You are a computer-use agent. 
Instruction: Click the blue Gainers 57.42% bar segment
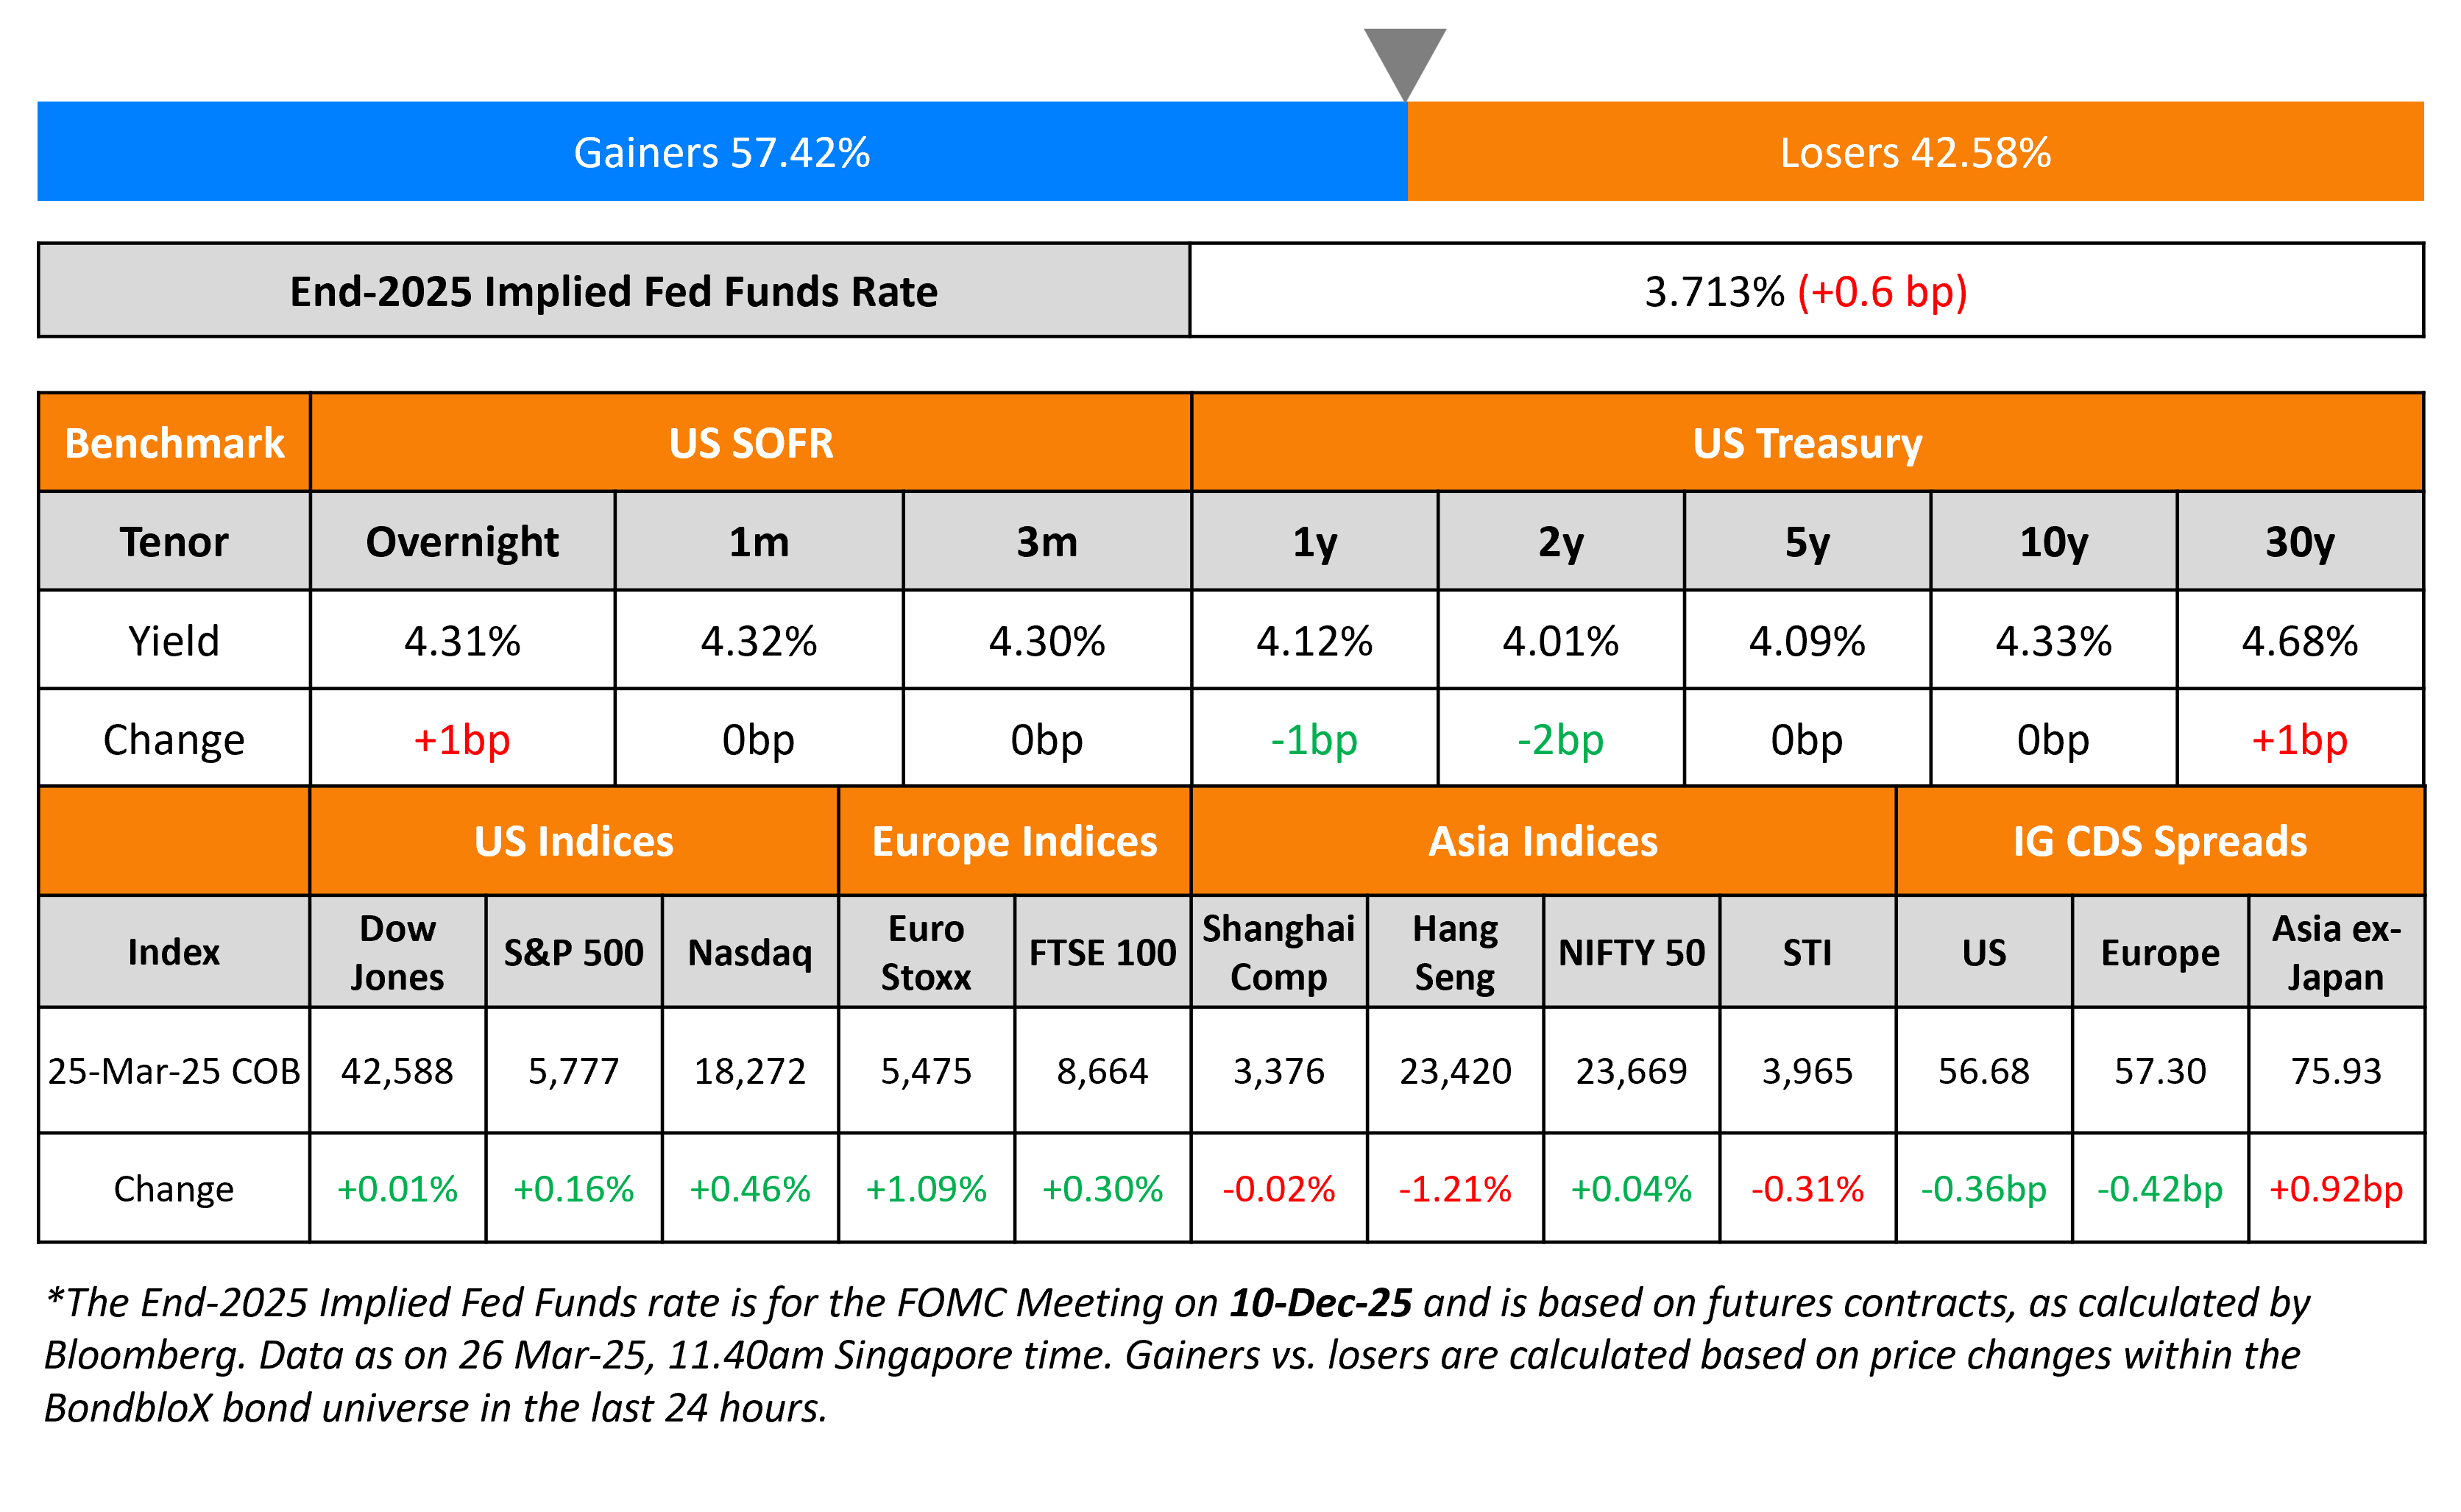click(722, 152)
